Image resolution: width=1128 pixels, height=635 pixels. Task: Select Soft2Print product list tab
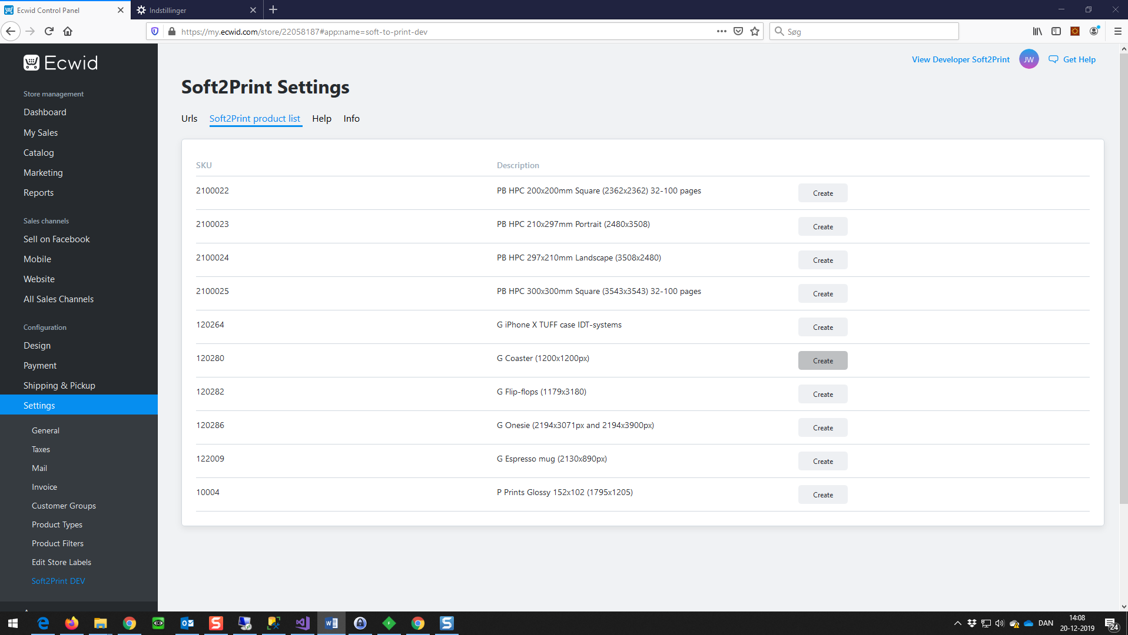[255, 118]
